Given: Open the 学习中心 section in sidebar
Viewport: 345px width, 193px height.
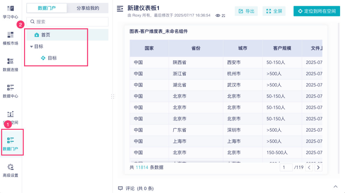Looking at the screenshot, I should pyautogui.click(x=10, y=12).
